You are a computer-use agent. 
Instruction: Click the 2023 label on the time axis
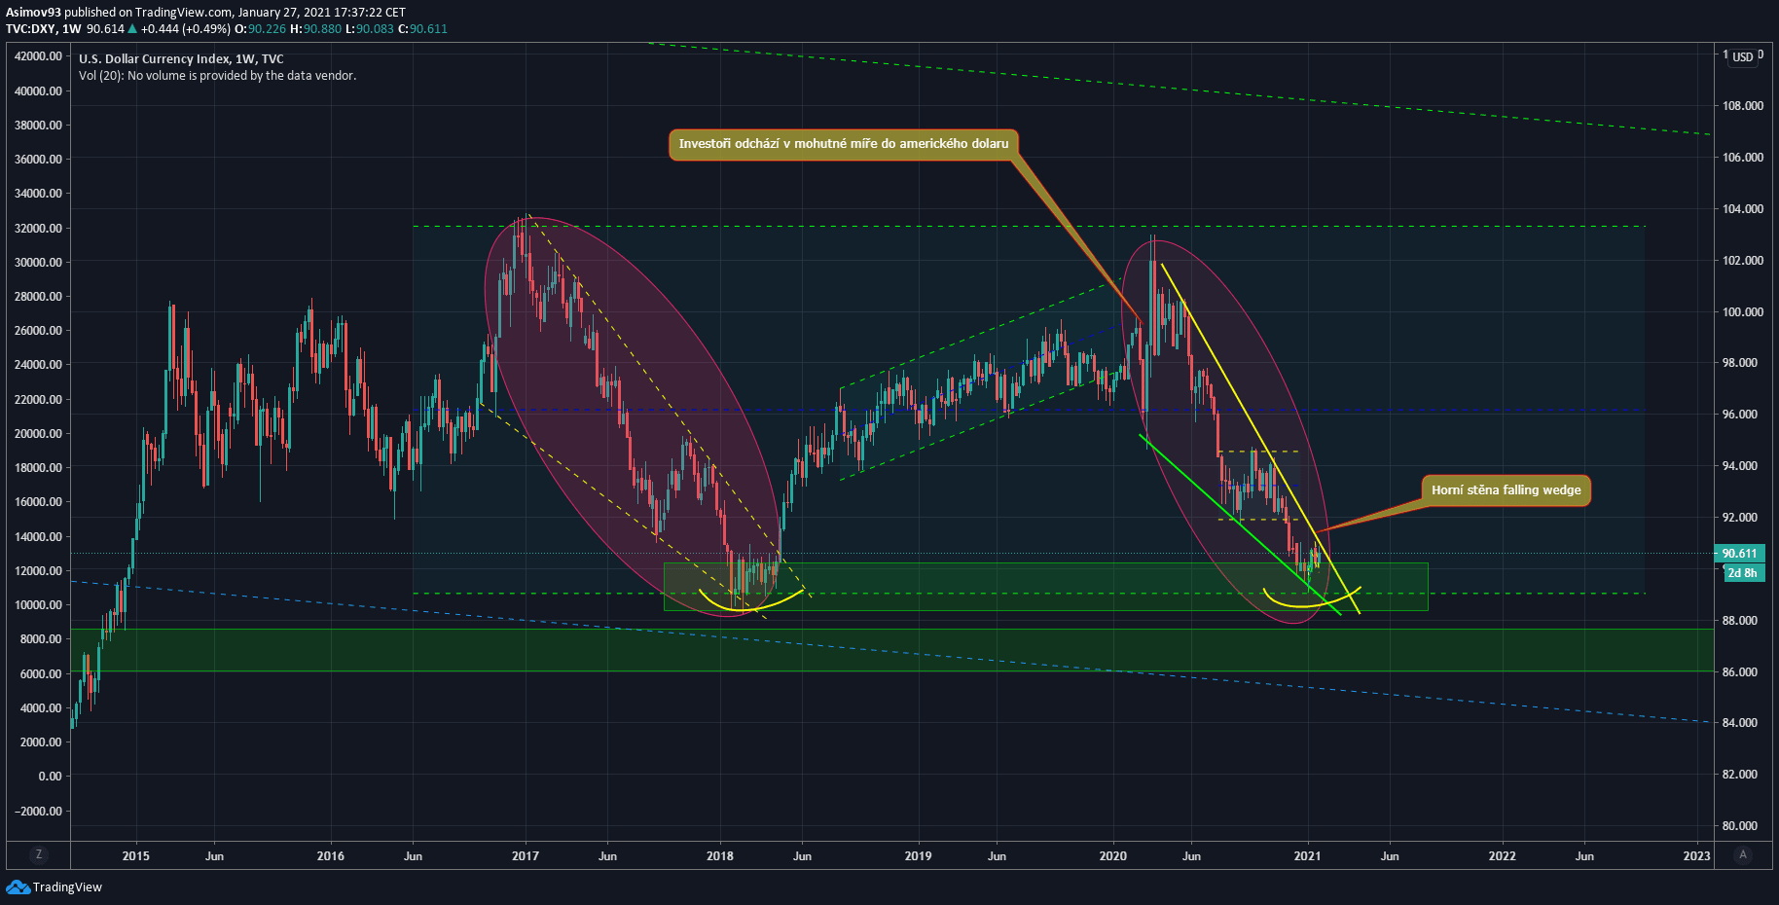pos(1696,856)
